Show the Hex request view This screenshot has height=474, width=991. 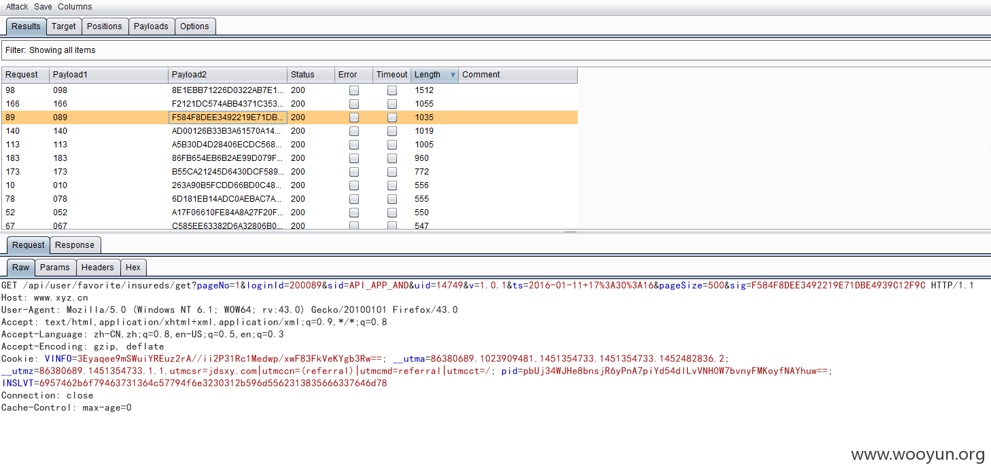coord(133,268)
